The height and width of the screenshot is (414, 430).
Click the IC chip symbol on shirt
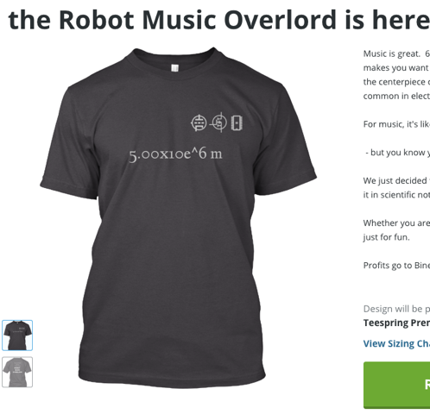pos(237,122)
